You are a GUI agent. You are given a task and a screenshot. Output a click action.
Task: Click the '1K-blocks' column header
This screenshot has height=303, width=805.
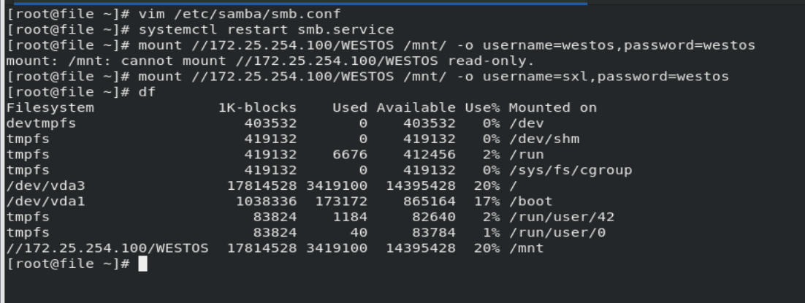tap(257, 108)
